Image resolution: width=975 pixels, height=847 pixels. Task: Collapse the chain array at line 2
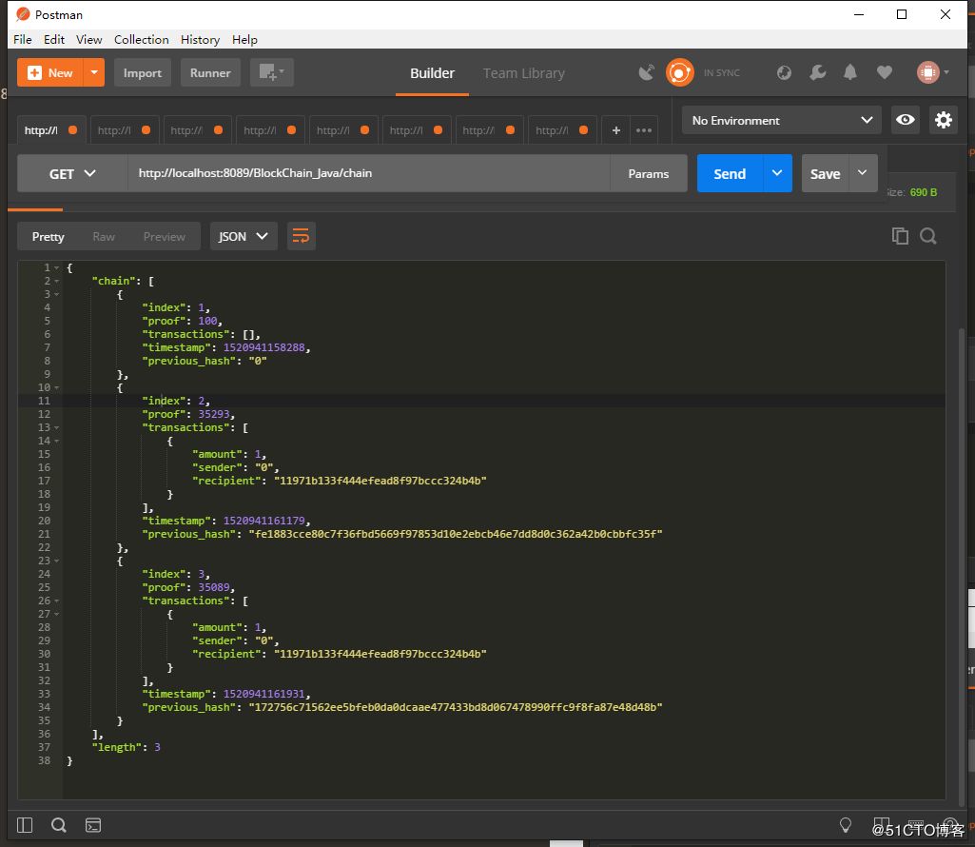tap(57, 281)
